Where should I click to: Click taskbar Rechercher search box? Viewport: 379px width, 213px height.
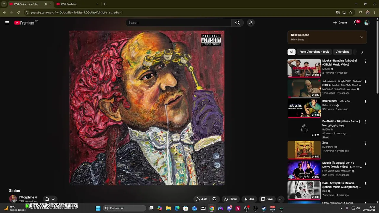(x=125, y=208)
